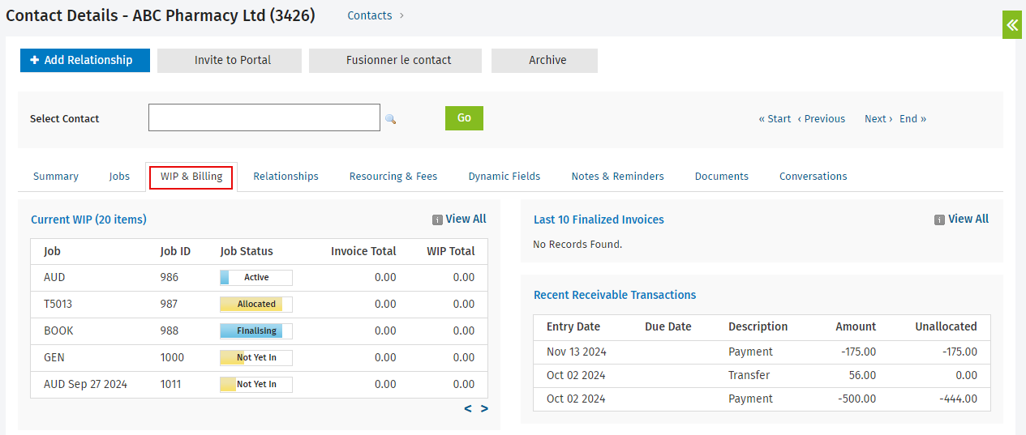The width and height of the screenshot is (1026, 435).
Task: Click Fusionner le contact button
Action: coord(395,60)
